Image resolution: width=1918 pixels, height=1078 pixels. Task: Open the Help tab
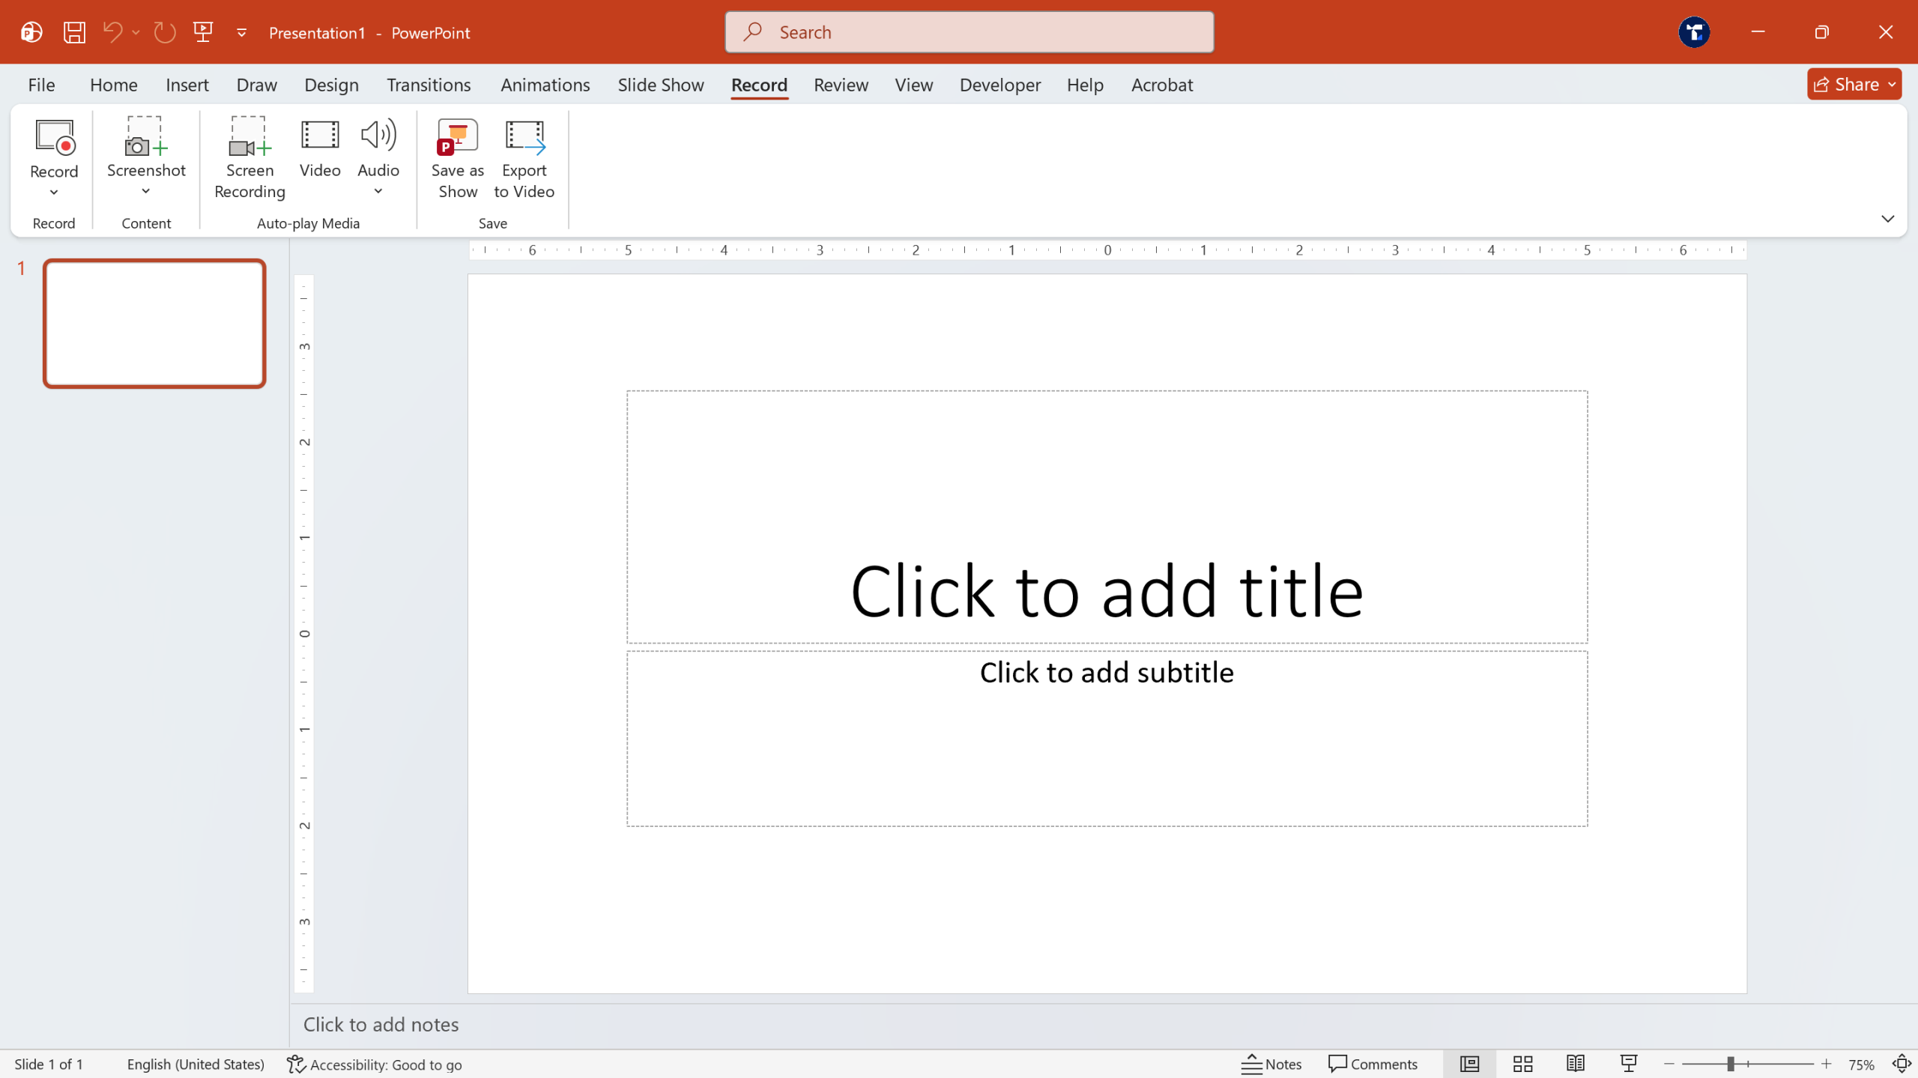(x=1085, y=85)
